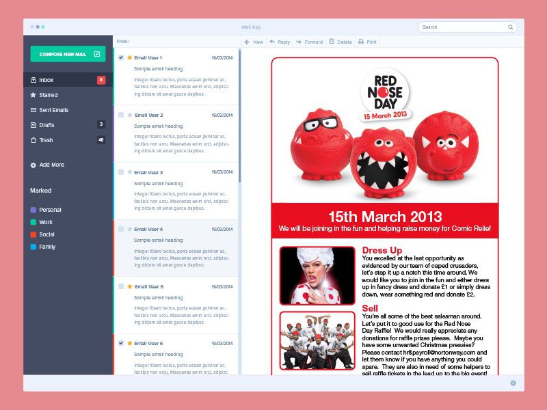Uncheck the Email User 1 checkbox

121,57
